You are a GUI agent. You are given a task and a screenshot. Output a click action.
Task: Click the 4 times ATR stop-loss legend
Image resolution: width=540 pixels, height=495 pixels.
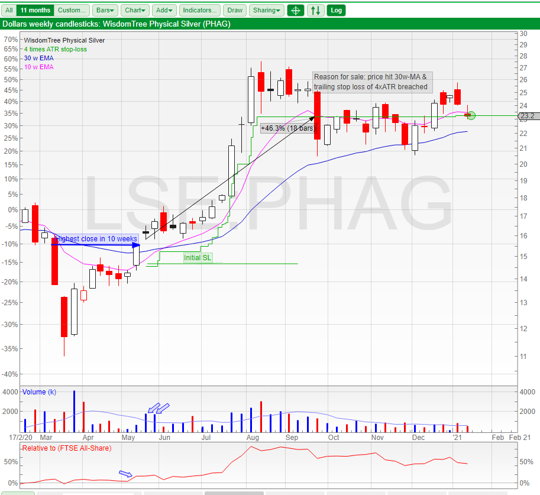56,49
